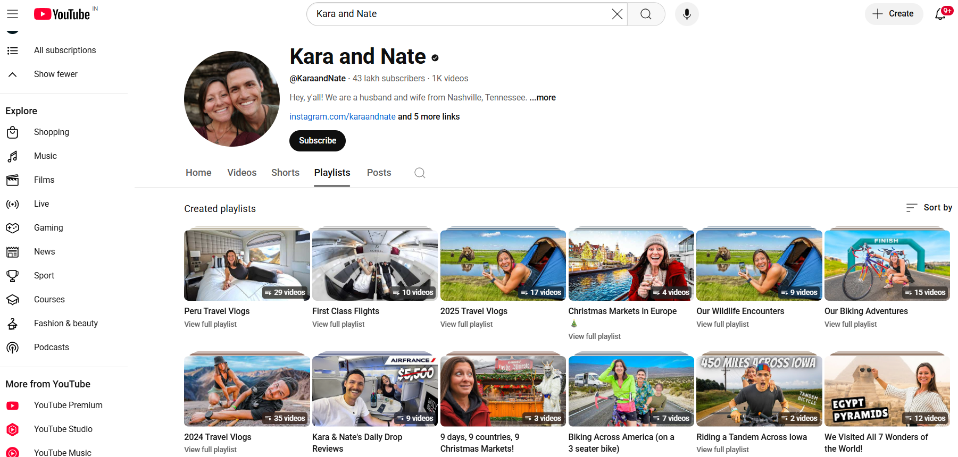
Task: Search within channel using magnifier
Action: pos(420,173)
